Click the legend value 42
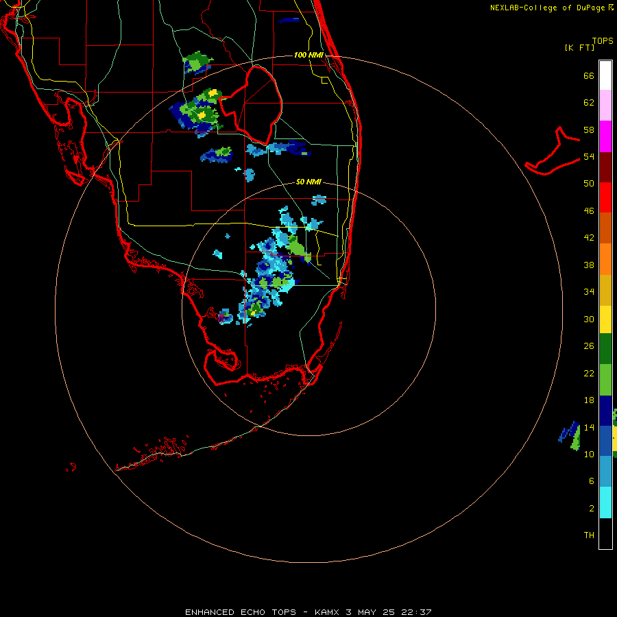 pyautogui.click(x=589, y=238)
